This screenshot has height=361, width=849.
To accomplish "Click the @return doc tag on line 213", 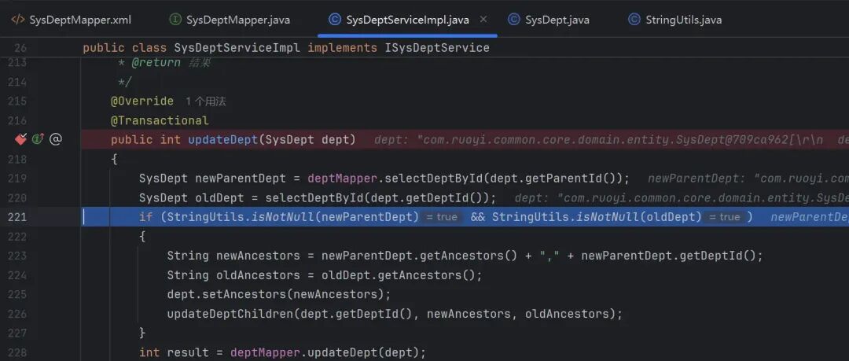I will coord(156,63).
